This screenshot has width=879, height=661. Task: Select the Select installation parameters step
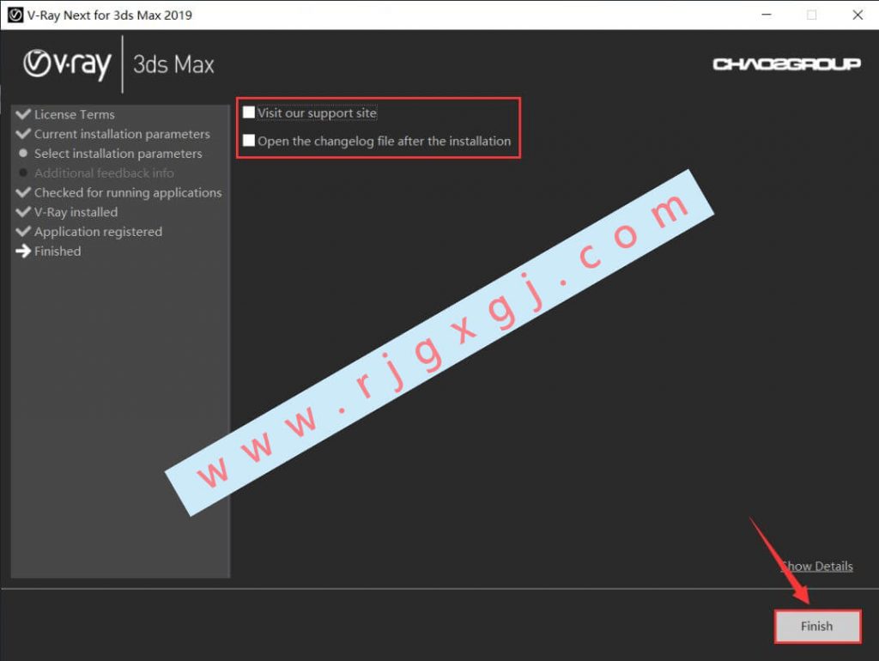(118, 154)
